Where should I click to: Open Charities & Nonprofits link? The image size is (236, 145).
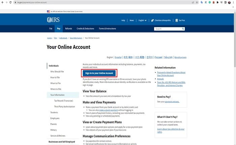[x=161, y=20]
